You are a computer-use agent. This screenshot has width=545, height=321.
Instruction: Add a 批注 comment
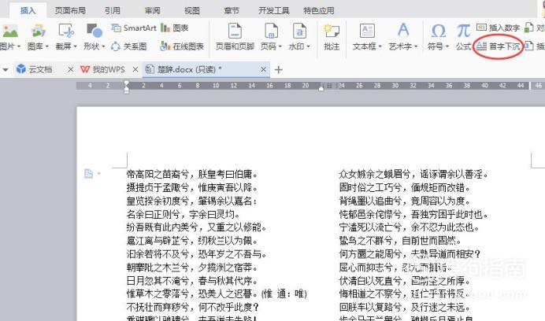[x=332, y=36]
